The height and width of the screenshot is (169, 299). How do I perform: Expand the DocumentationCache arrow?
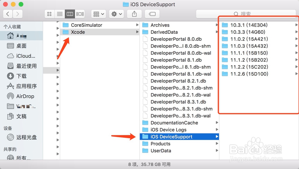(217, 123)
